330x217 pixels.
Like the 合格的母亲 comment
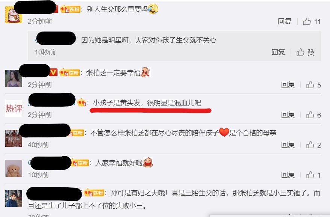coord(310,145)
